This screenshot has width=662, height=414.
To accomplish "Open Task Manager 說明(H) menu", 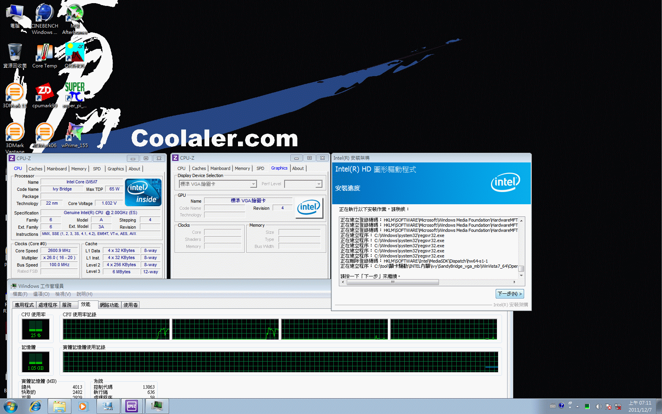I will pyautogui.click(x=84, y=294).
